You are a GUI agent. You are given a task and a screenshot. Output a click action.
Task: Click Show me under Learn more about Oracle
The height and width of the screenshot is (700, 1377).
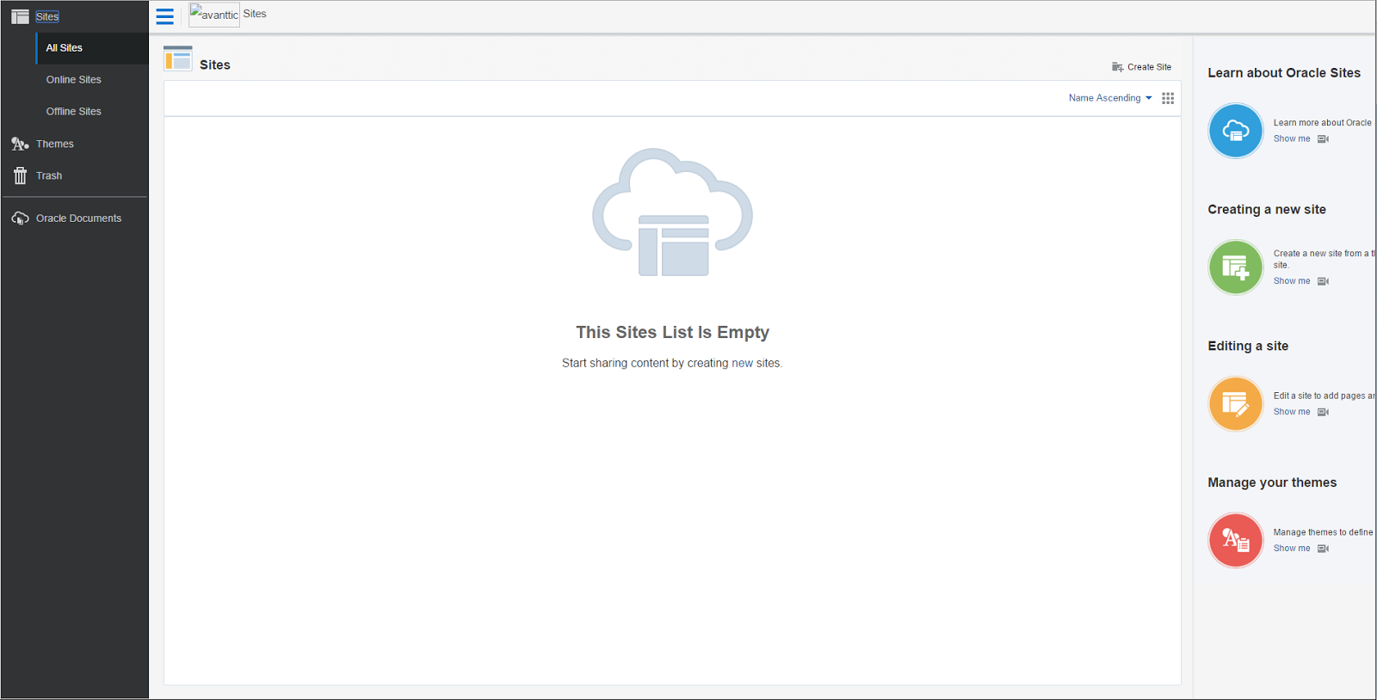click(x=1292, y=138)
